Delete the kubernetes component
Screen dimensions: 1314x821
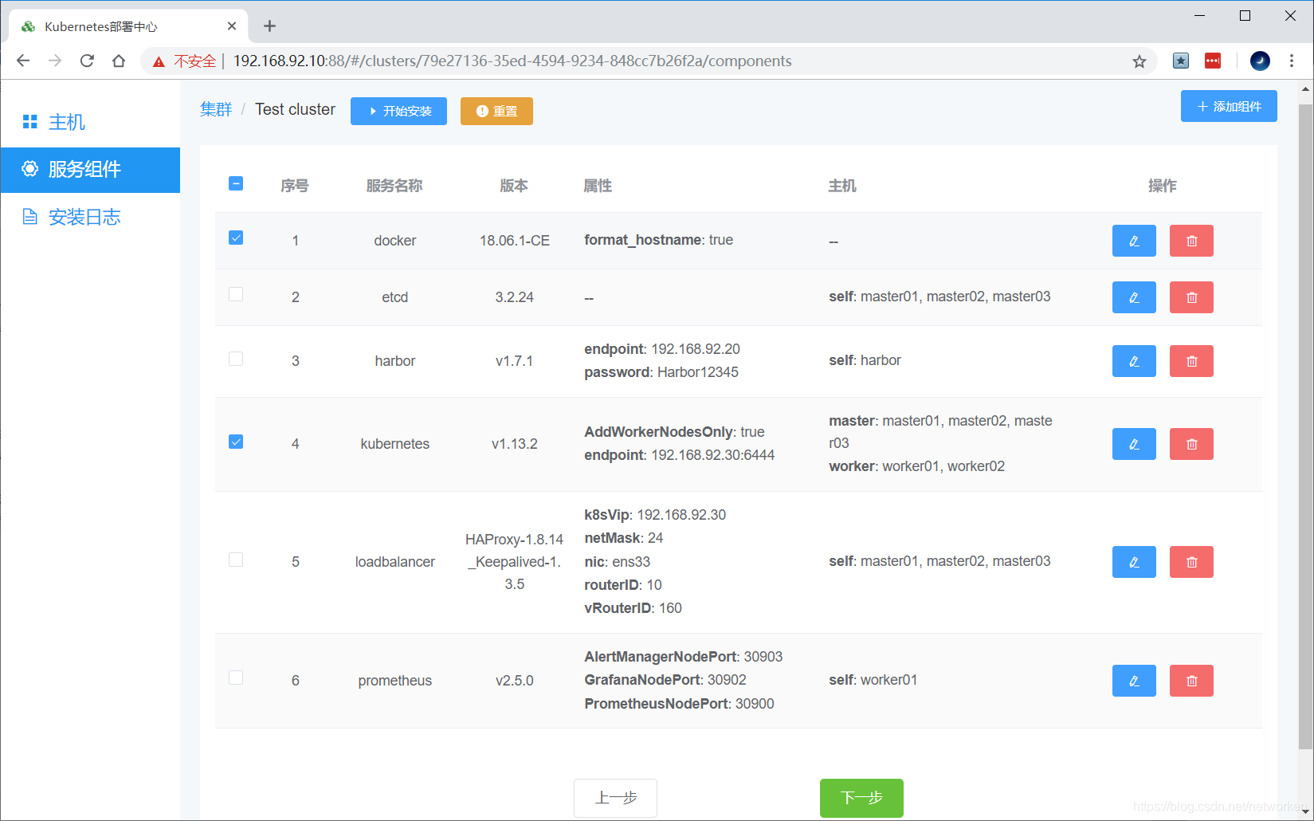click(1191, 444)
